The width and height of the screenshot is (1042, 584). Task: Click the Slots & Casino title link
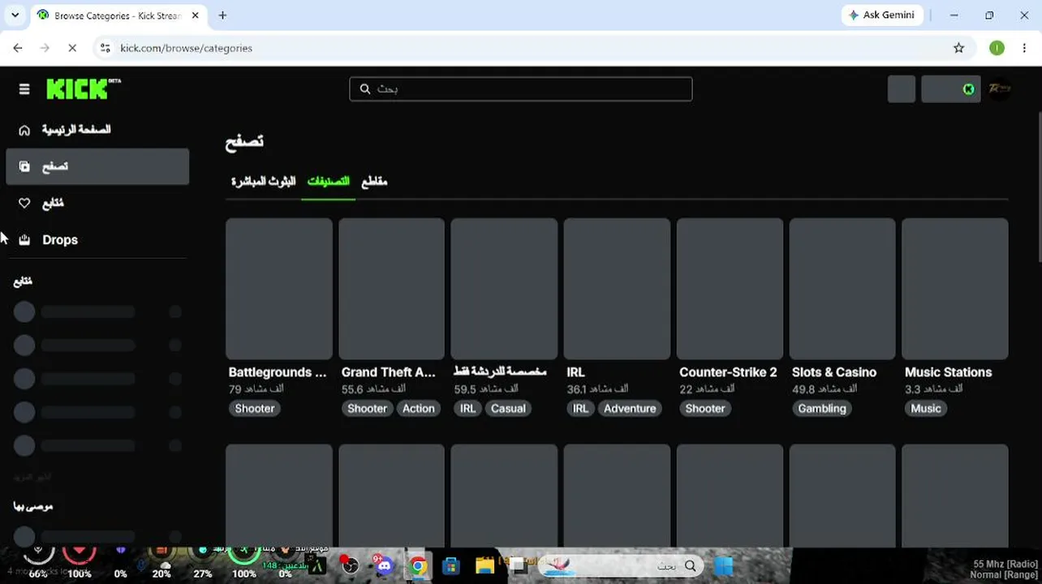tap(834, 372)
